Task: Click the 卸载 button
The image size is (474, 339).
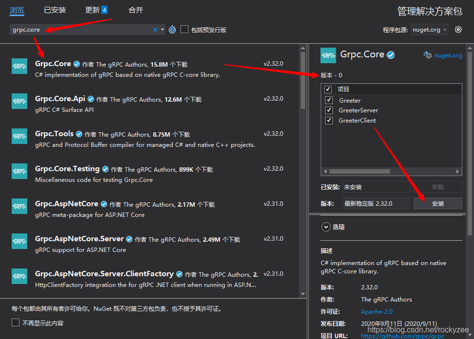Action: [438, 187]
